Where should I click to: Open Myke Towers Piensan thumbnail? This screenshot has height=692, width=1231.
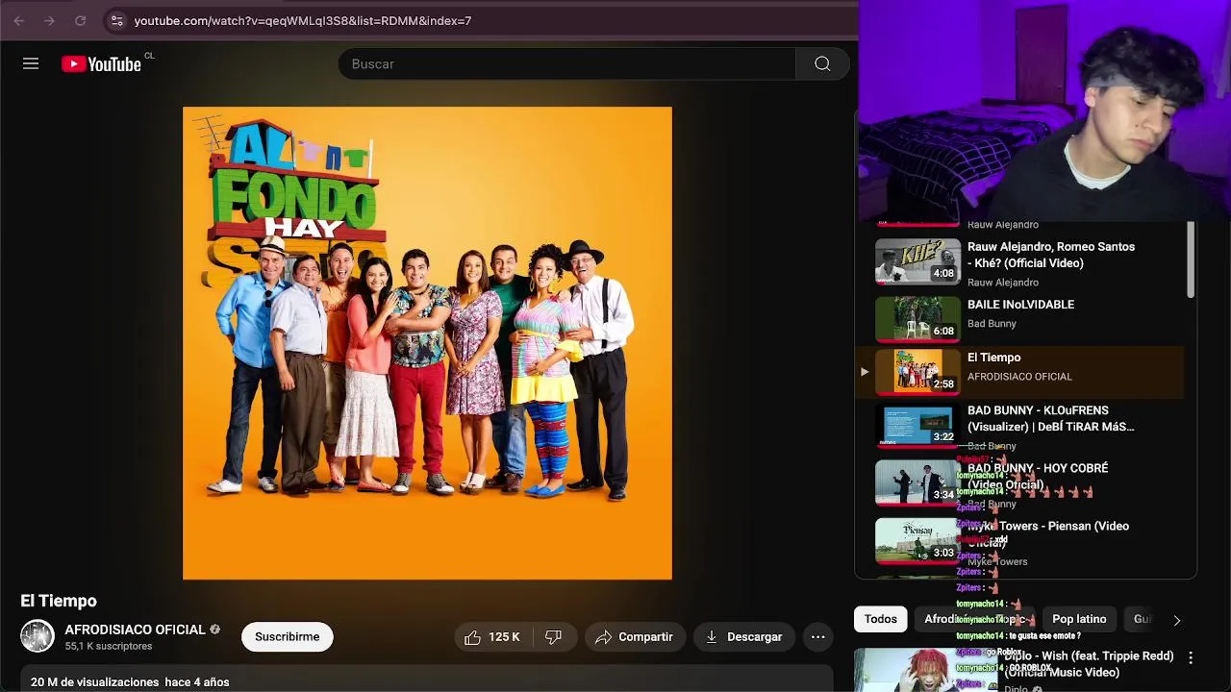click(x=917, y=540)
